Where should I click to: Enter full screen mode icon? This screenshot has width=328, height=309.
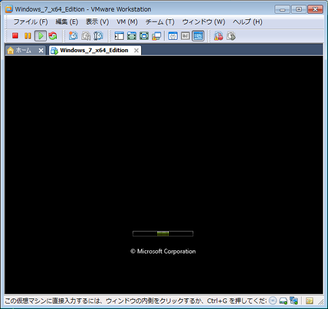click(132, 36)
